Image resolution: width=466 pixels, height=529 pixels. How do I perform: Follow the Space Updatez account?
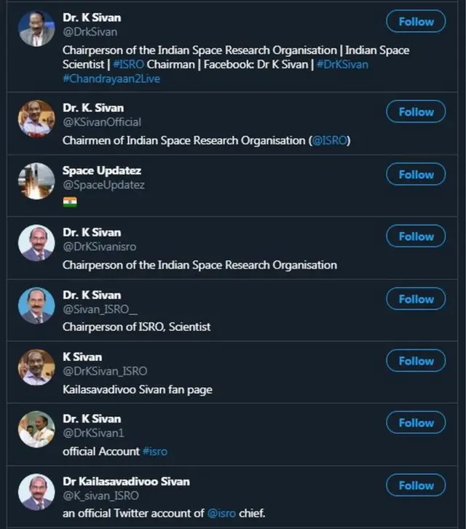[416, 175]
